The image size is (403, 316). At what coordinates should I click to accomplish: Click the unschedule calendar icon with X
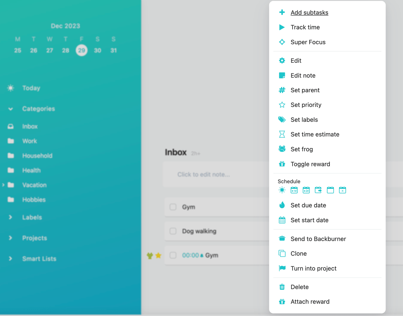[343, 190]
